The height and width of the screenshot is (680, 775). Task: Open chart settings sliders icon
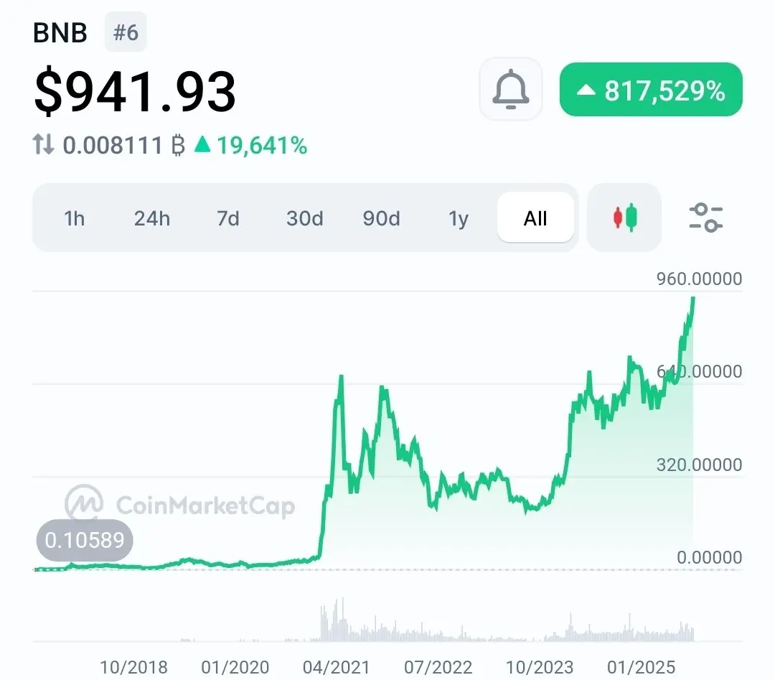pos(706,218)
